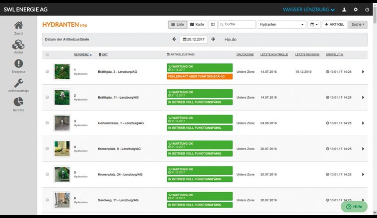Open the Hydranten category dropdown
Screen dimensions: 377x218
[281, 24]
